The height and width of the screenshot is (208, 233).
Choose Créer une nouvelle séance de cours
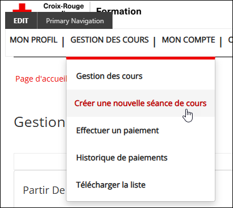click(x=140, y=103)
